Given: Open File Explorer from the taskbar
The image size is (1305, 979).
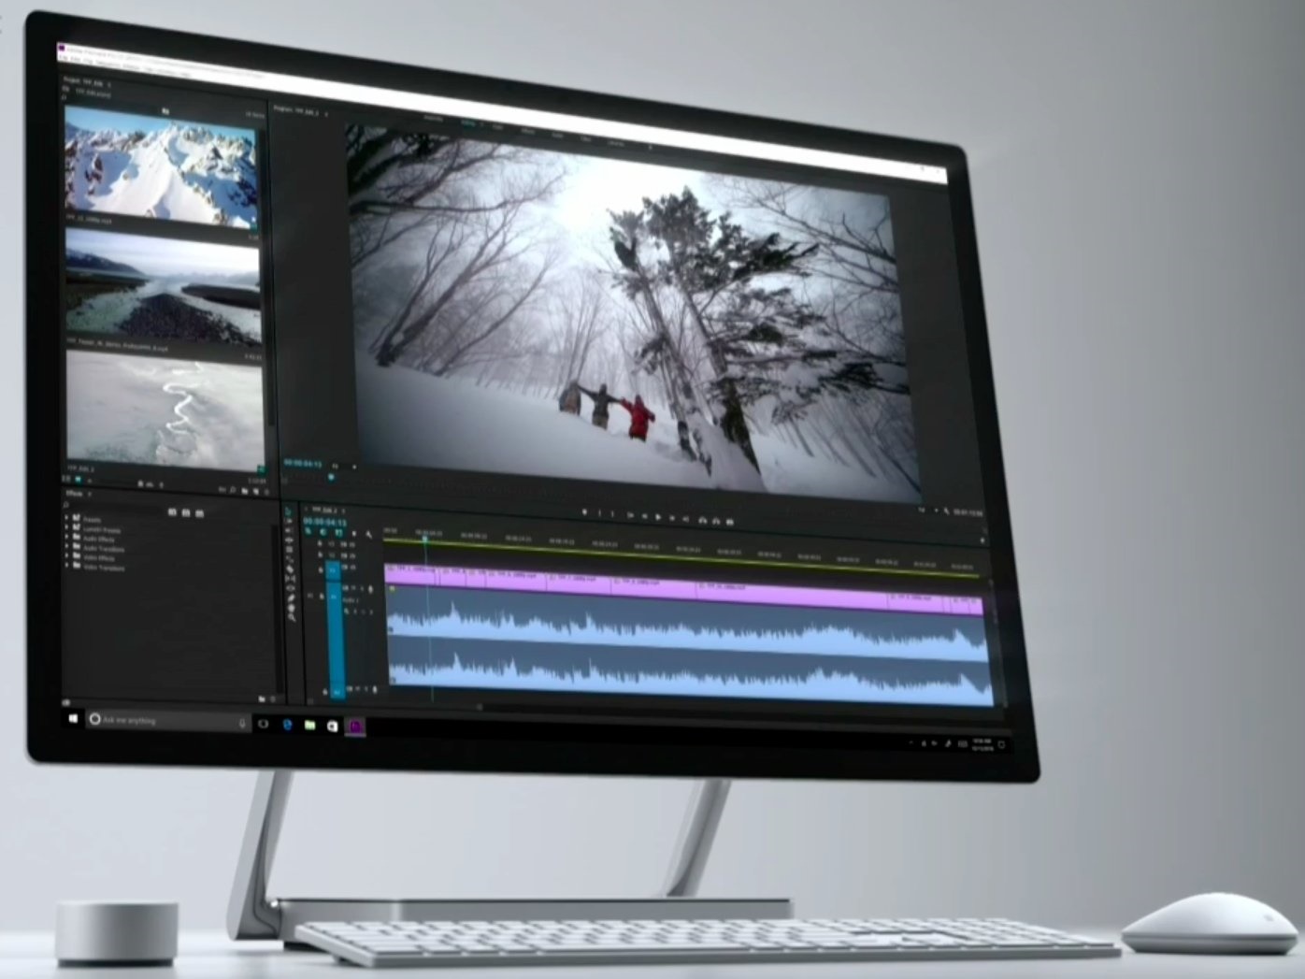Looking at the screenshot, I should [309, 725].
